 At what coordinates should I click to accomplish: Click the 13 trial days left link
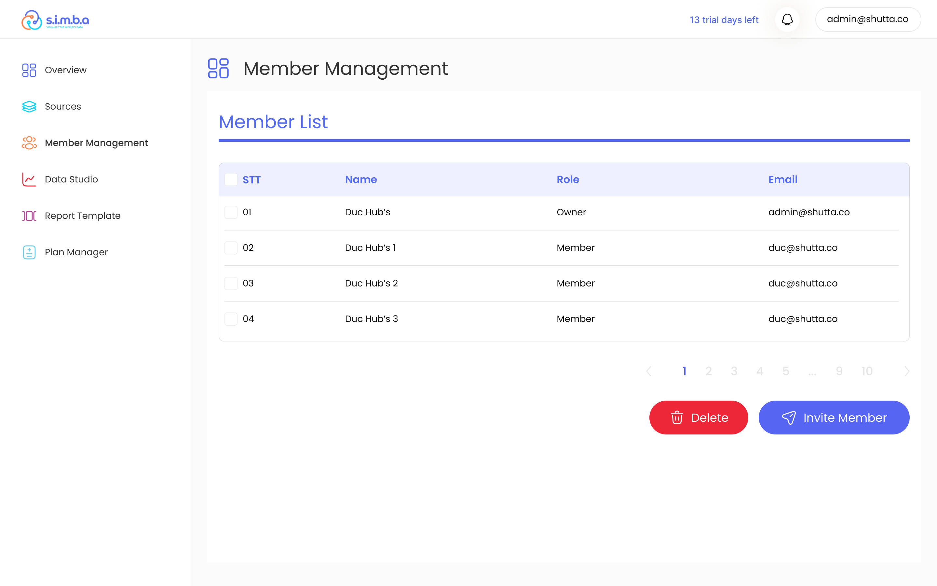[x=724, y=20]
